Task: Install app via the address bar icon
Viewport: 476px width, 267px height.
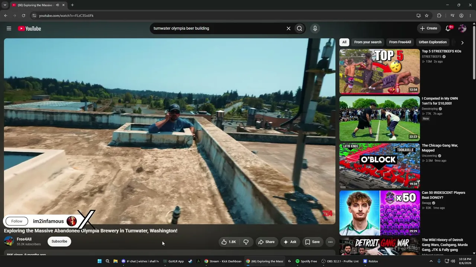Action: click(x=419, y=16)
